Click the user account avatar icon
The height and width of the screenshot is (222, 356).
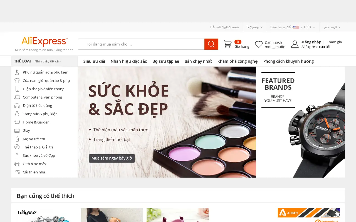tap(295, 44)
